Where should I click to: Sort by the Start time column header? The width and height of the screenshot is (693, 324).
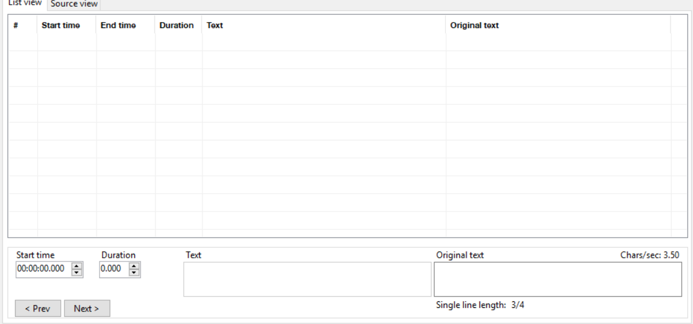(x=61, y=26)
